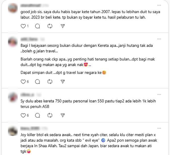Share the 'penuh ASB' comment

coord(63,116)
